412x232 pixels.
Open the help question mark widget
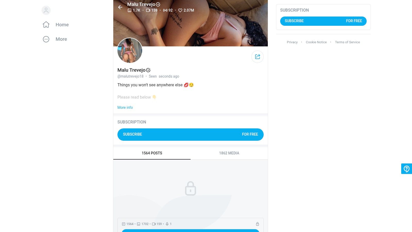407,169
